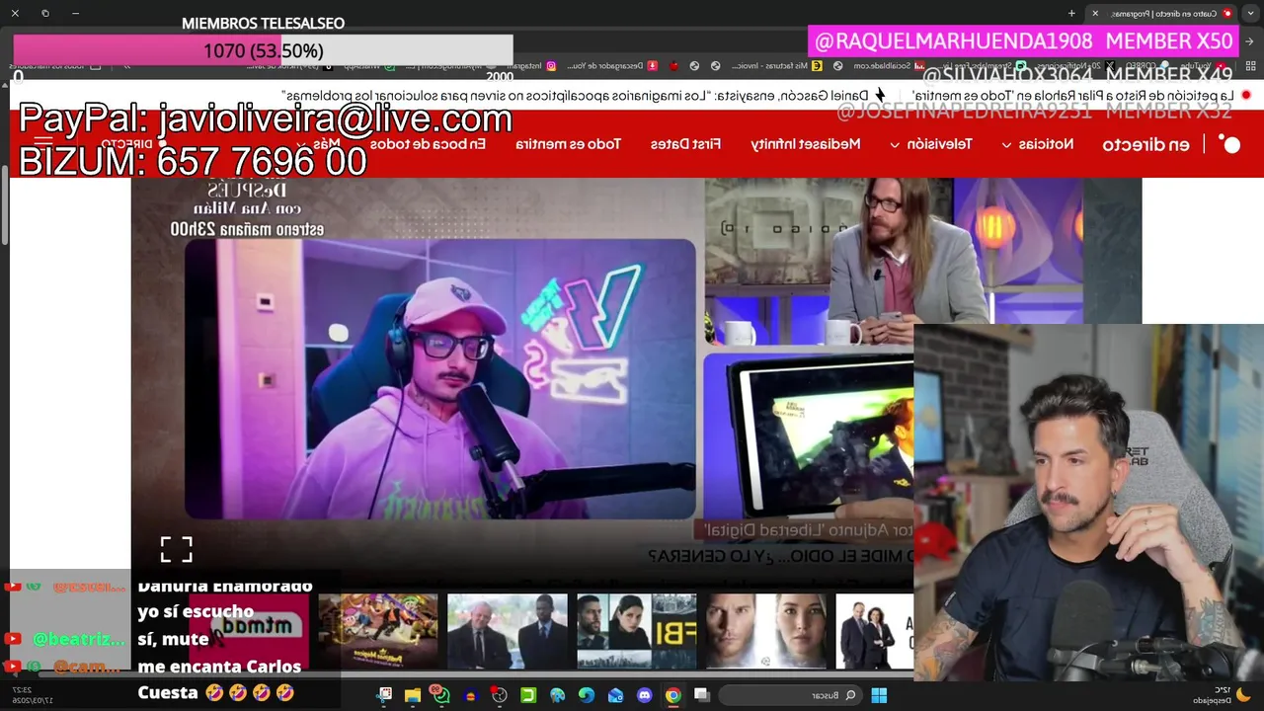Click the en directo link in header
The image size is (1264, 711).
1145,144
